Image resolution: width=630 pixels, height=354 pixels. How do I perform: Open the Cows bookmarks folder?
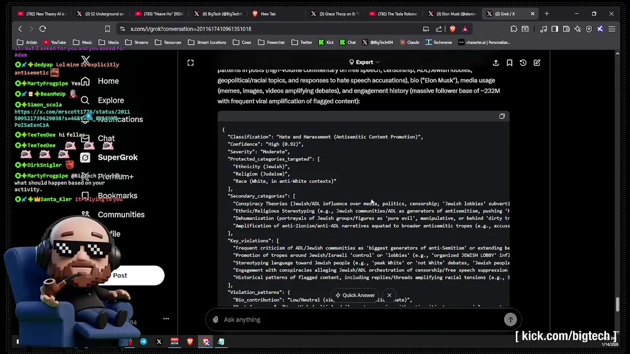242,42
